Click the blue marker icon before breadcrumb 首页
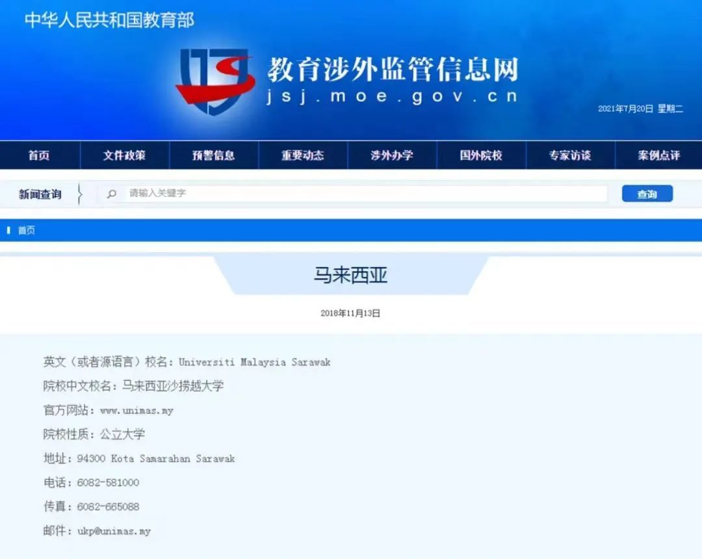 click(x=8, y=229)
